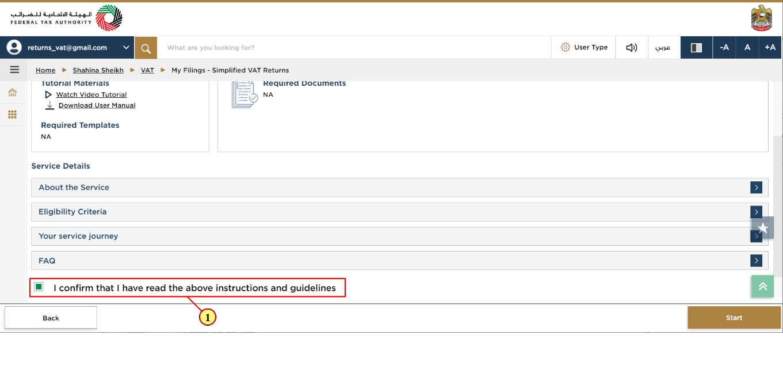Viewport: 783px width, 373px height.
Task: Click the audio speaker icon
Action: [632, 48]
